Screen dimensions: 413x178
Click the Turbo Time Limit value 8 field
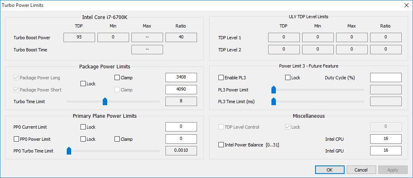click(x=181, y=102)
